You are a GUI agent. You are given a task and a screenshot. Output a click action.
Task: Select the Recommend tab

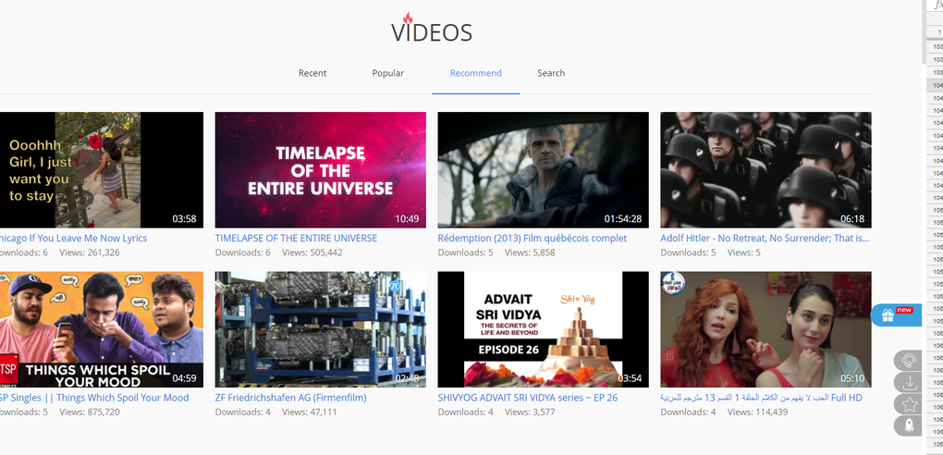(x=476, y=73)
